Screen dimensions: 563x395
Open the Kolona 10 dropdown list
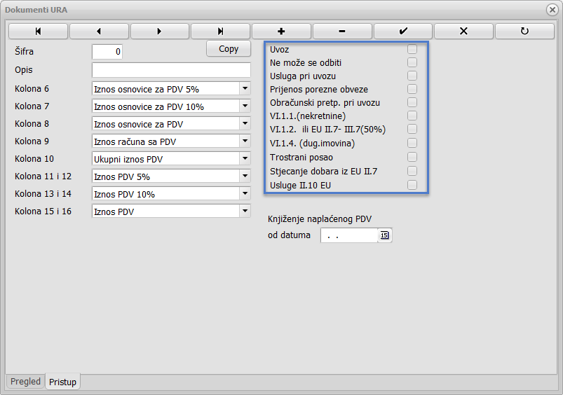click(x=244, y=158)
